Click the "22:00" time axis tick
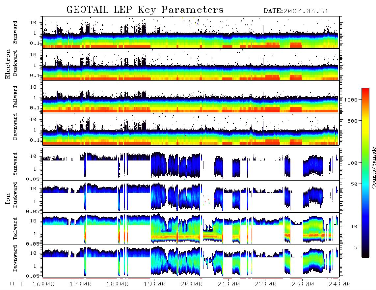376x290 pixels. 266,284
